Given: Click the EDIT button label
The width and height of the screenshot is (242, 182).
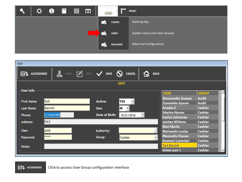Looking at the screenshot, I should pos(89,74).
